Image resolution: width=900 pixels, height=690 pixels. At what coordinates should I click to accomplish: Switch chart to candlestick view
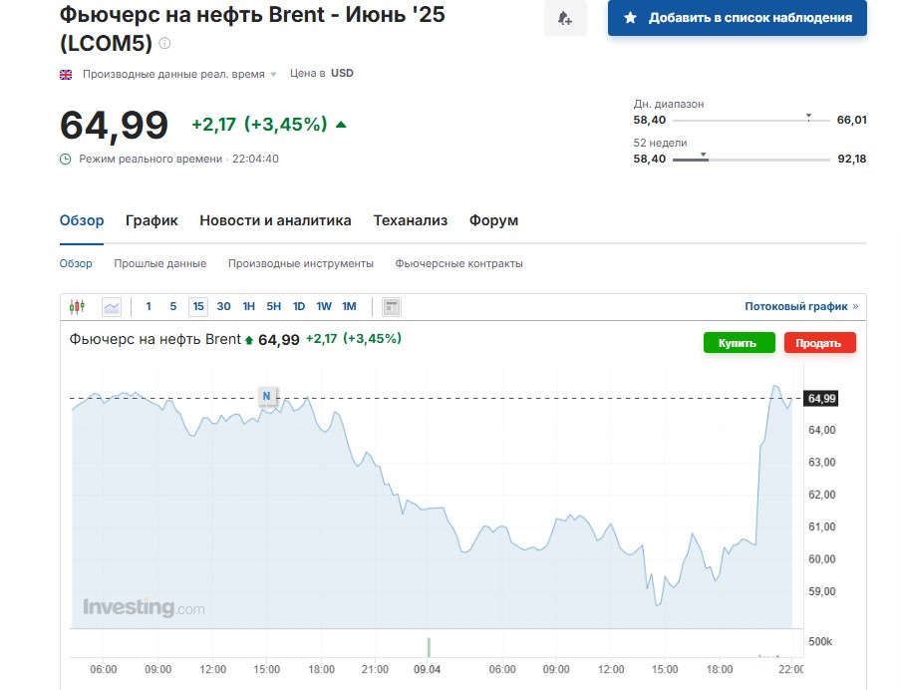[x=77, y=306]
